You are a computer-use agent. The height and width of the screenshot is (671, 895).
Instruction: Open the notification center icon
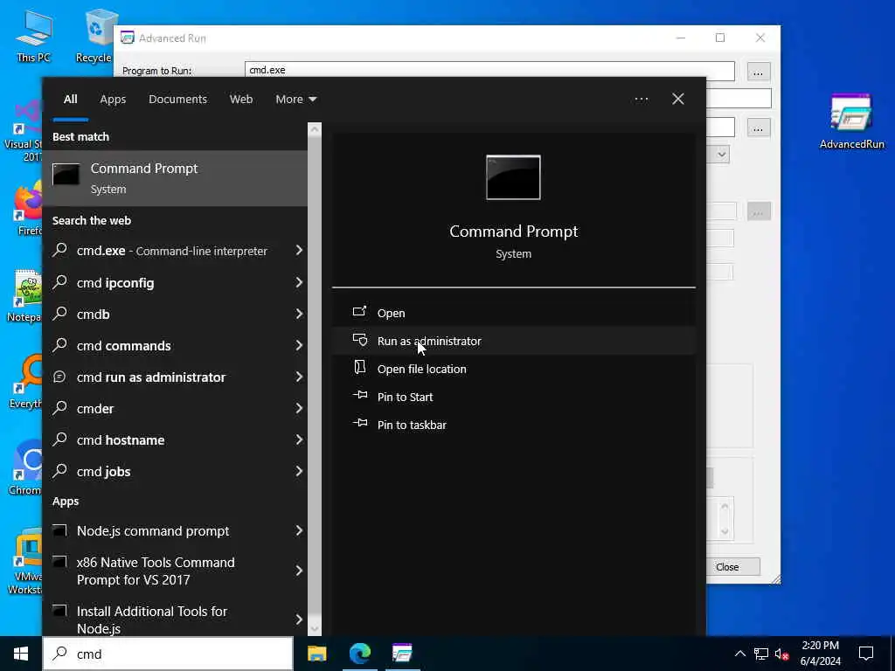[x=866, y=654]
